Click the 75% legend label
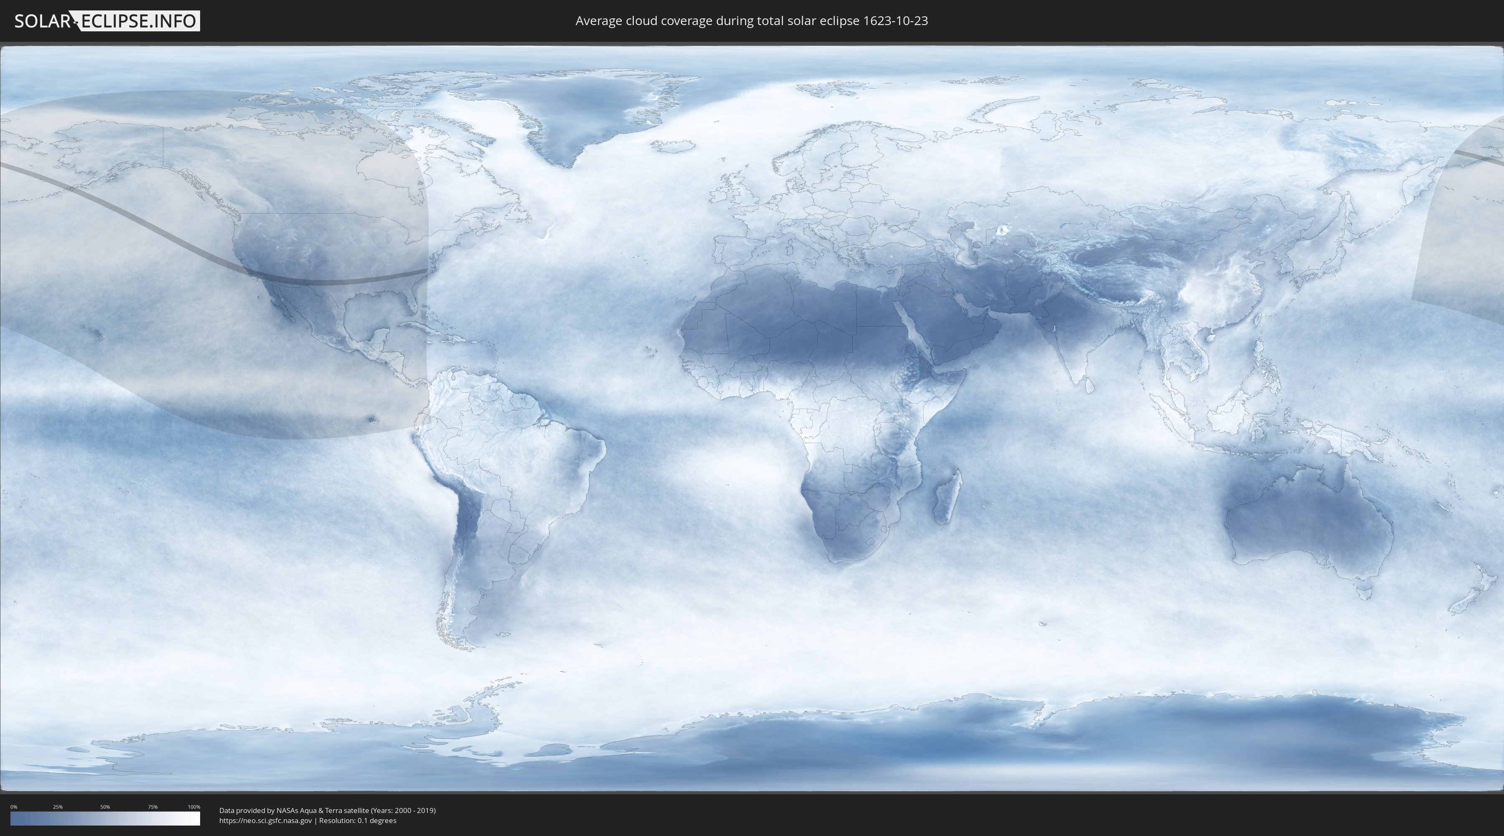Viewport: 1504px width, 836px height. coord(153,807)
